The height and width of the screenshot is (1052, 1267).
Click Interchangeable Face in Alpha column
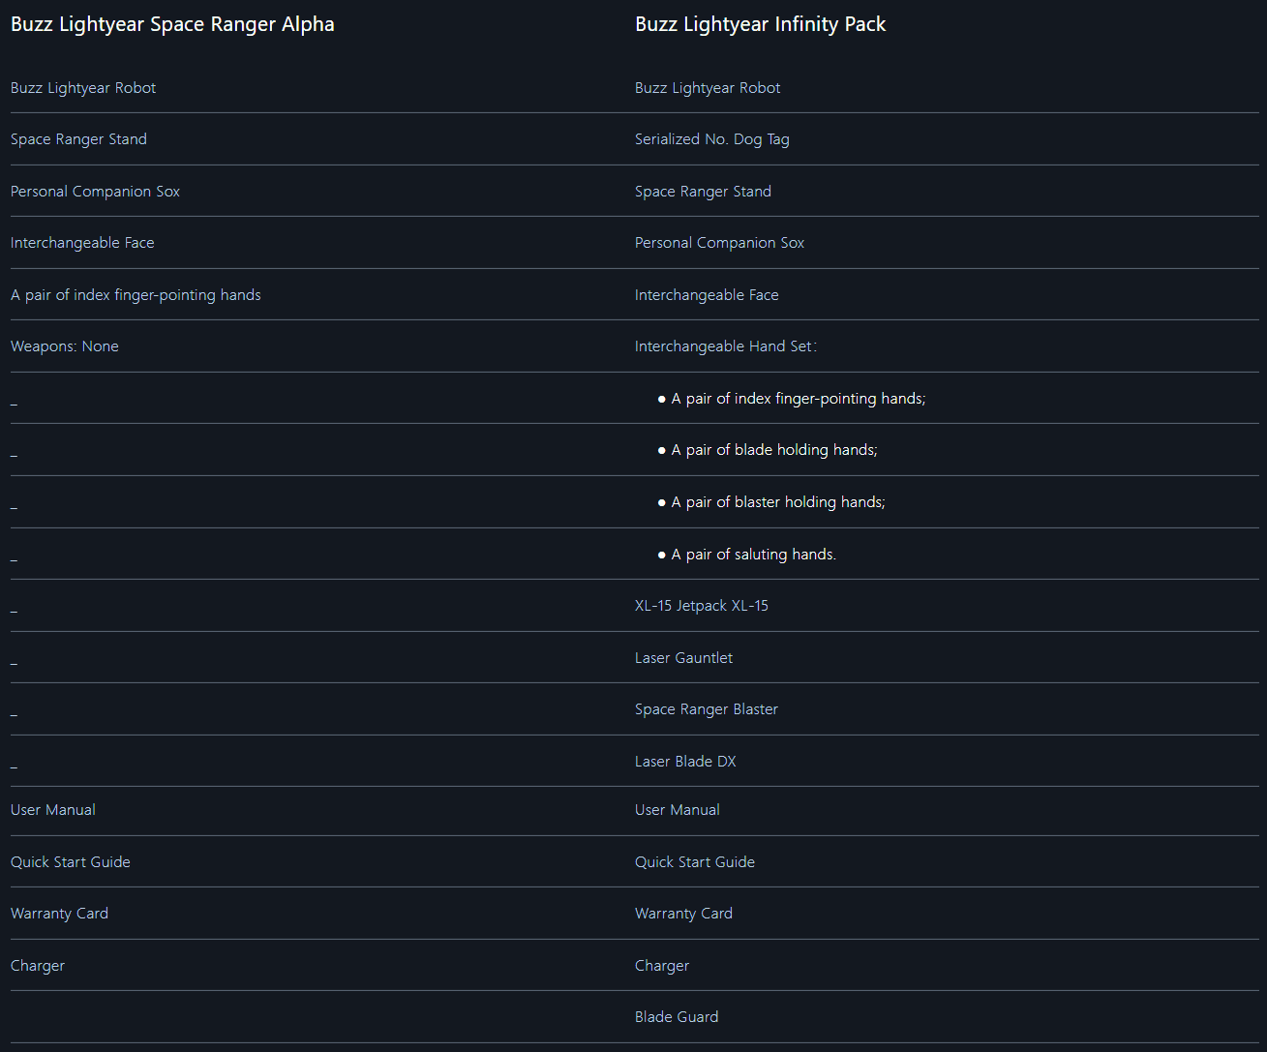tap(82, 243)
